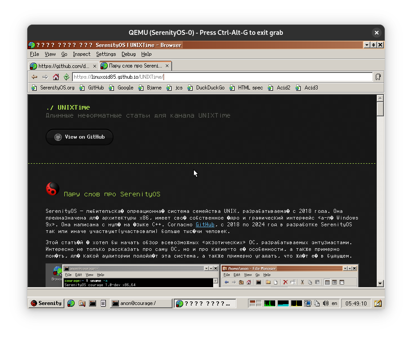Click the en keyboard layout indicator
Image resolution: width=412 pixels, height=339 pixels.
[334, 303]
